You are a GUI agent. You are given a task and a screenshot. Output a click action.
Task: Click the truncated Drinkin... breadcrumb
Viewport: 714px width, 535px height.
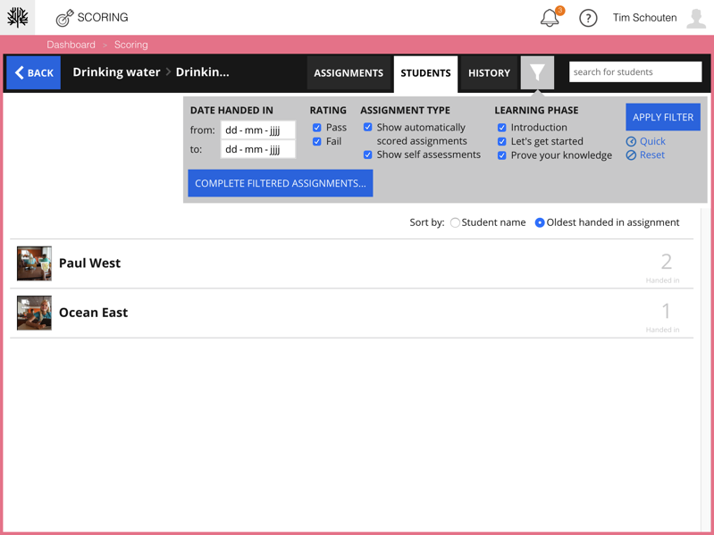(202, 71)
